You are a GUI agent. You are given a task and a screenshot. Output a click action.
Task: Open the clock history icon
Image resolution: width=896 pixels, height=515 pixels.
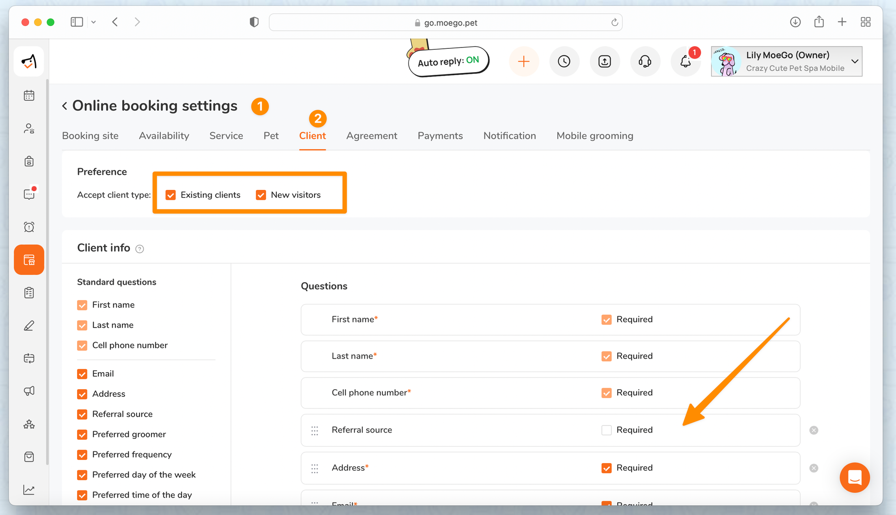[x=564, y=61]
